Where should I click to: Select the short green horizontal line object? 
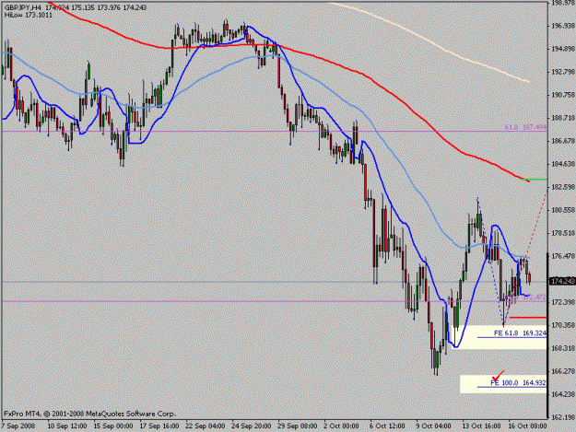point(535,180)
